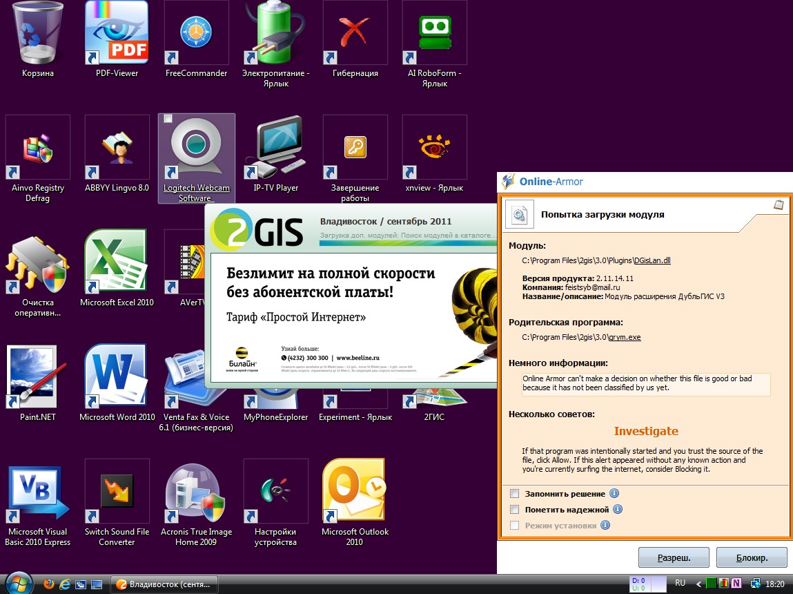Tick the Logitech Webcam icon selection checkbox
The width and height of the screenshot is (793, 594).
168,118
